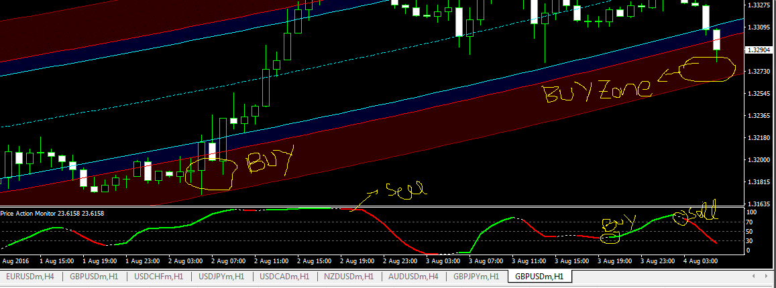Select the USDCHFm,H1 chart tab
Screen dimensions: 776x288
coord(159,276)
